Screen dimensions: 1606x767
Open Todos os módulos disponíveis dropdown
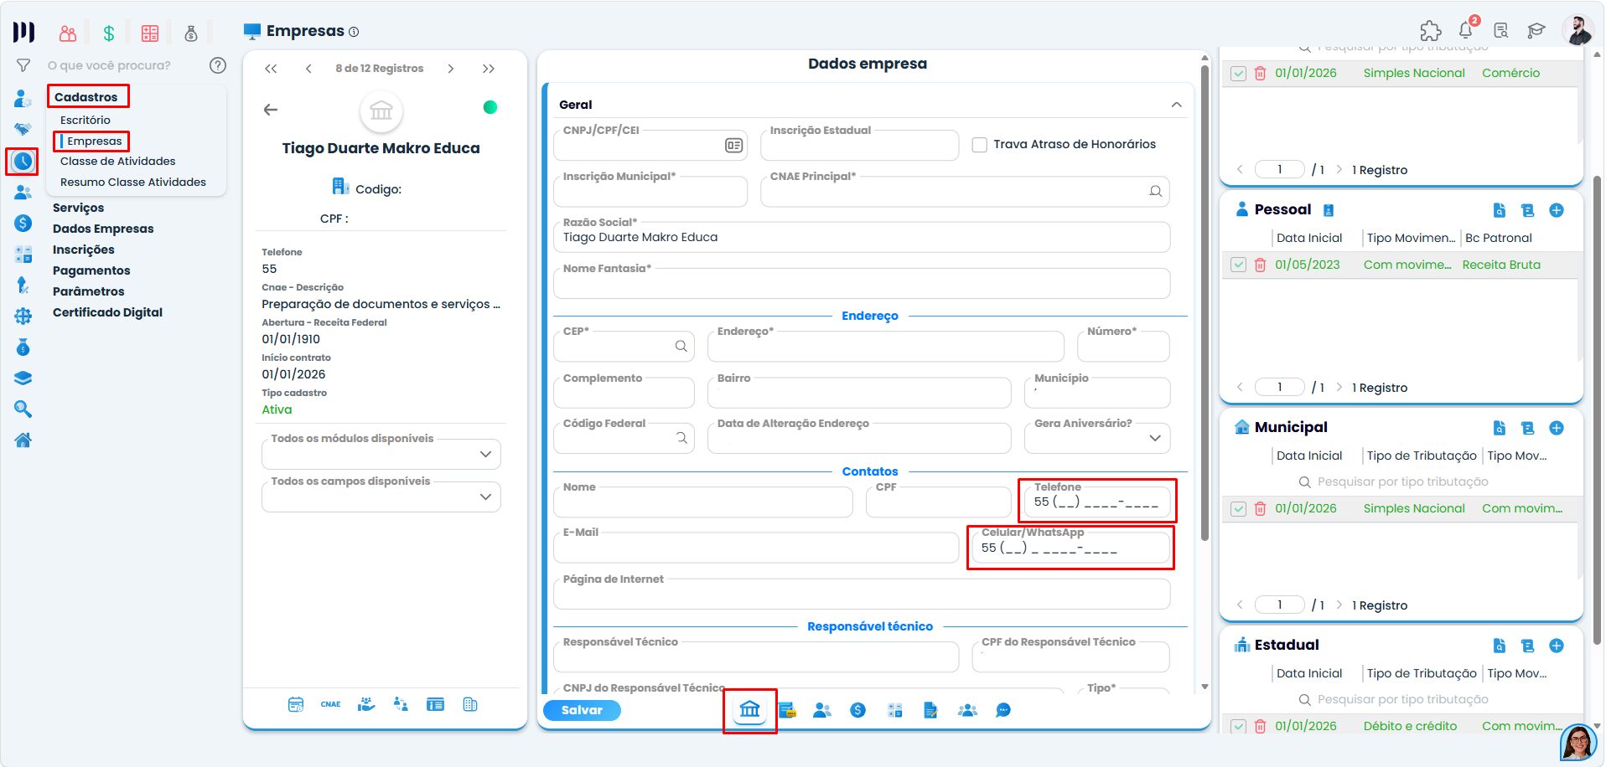[381, 454]
